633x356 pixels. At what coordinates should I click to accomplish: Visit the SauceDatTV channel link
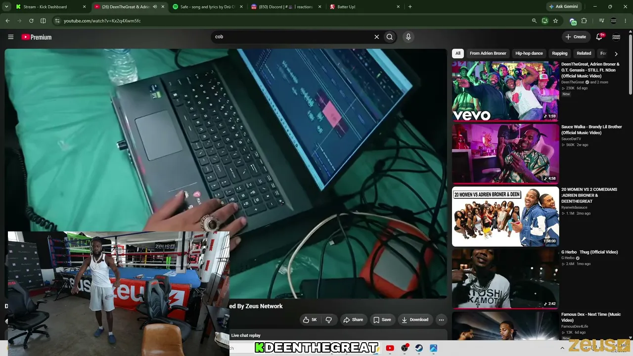[x=571, y=139]
